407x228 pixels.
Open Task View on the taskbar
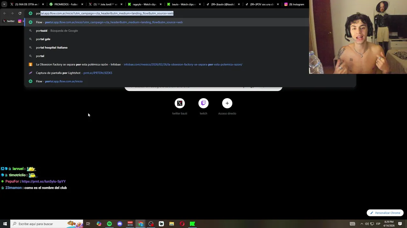click(88, 224)
